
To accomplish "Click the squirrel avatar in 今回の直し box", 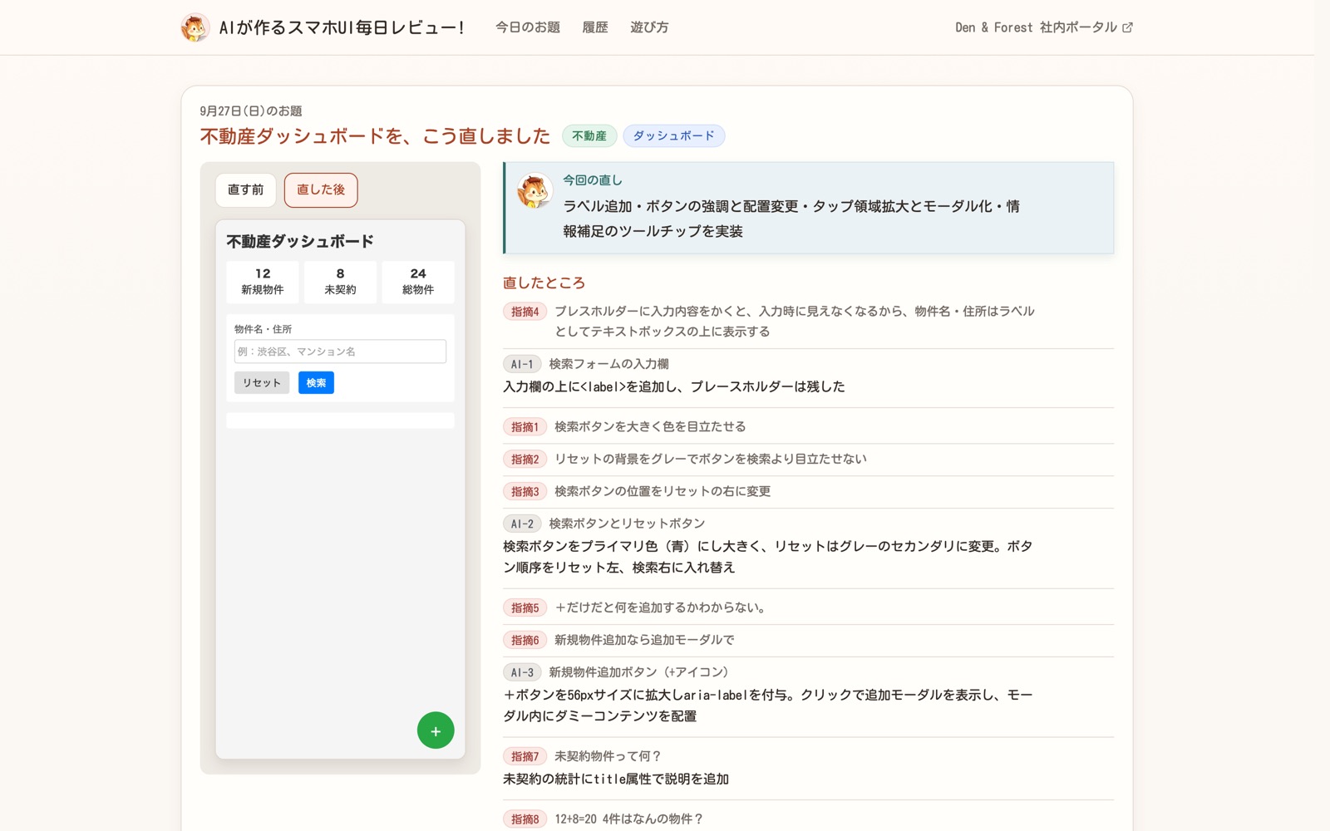I will point(534,191).
